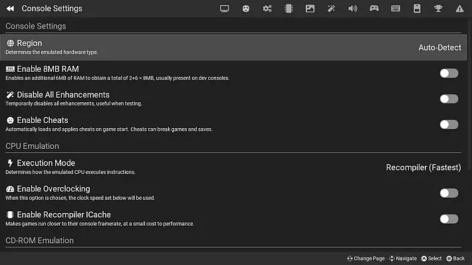
Task: Toggle Enable Overclocking switch
Action: point(449,193)
